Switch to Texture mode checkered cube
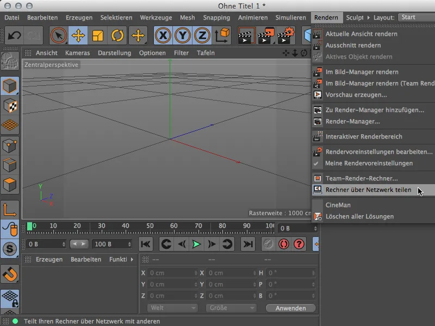This screenshot has width=435, height=326. coord(10,105)
